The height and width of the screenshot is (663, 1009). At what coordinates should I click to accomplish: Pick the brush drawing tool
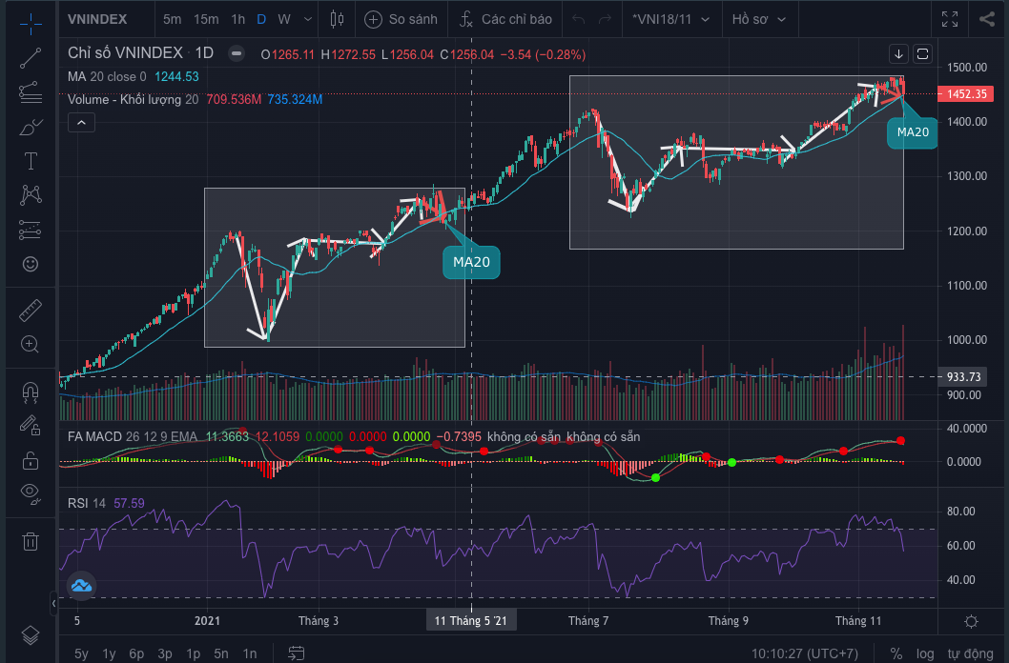click(31, 127)
